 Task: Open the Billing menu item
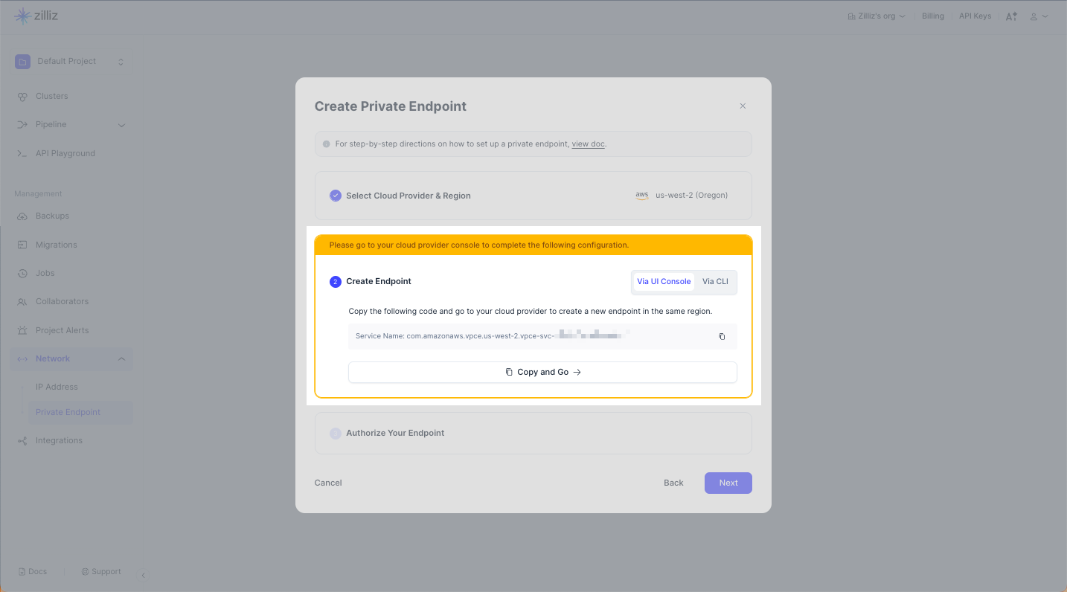point(932,16)
